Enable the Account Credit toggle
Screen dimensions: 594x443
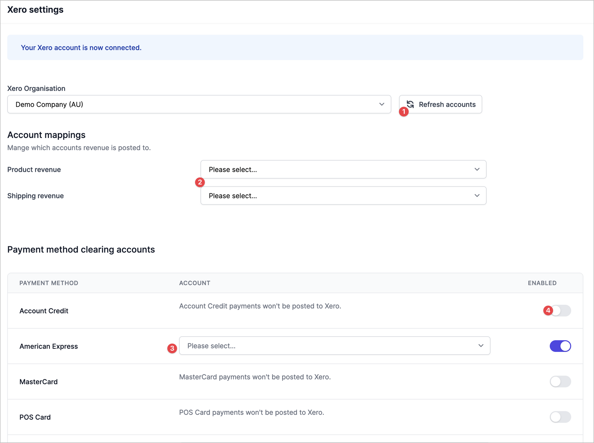click(560, 311)
